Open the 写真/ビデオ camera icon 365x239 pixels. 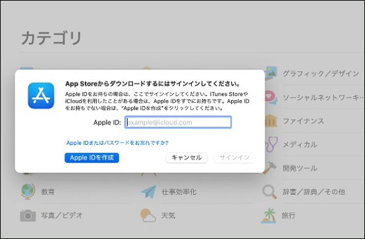tap(28, 215)
